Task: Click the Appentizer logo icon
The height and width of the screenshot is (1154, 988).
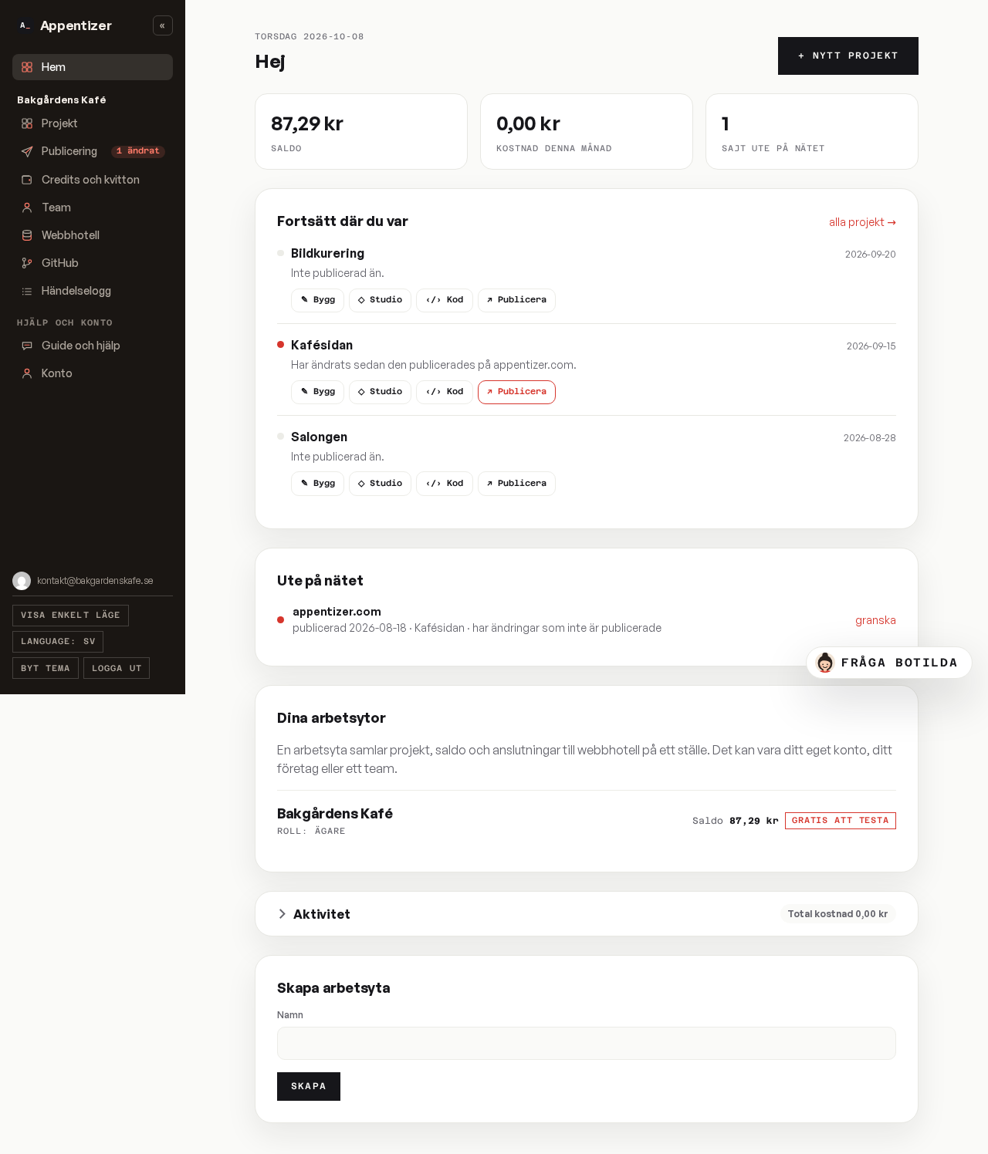Action: click(x=25, y=25)
